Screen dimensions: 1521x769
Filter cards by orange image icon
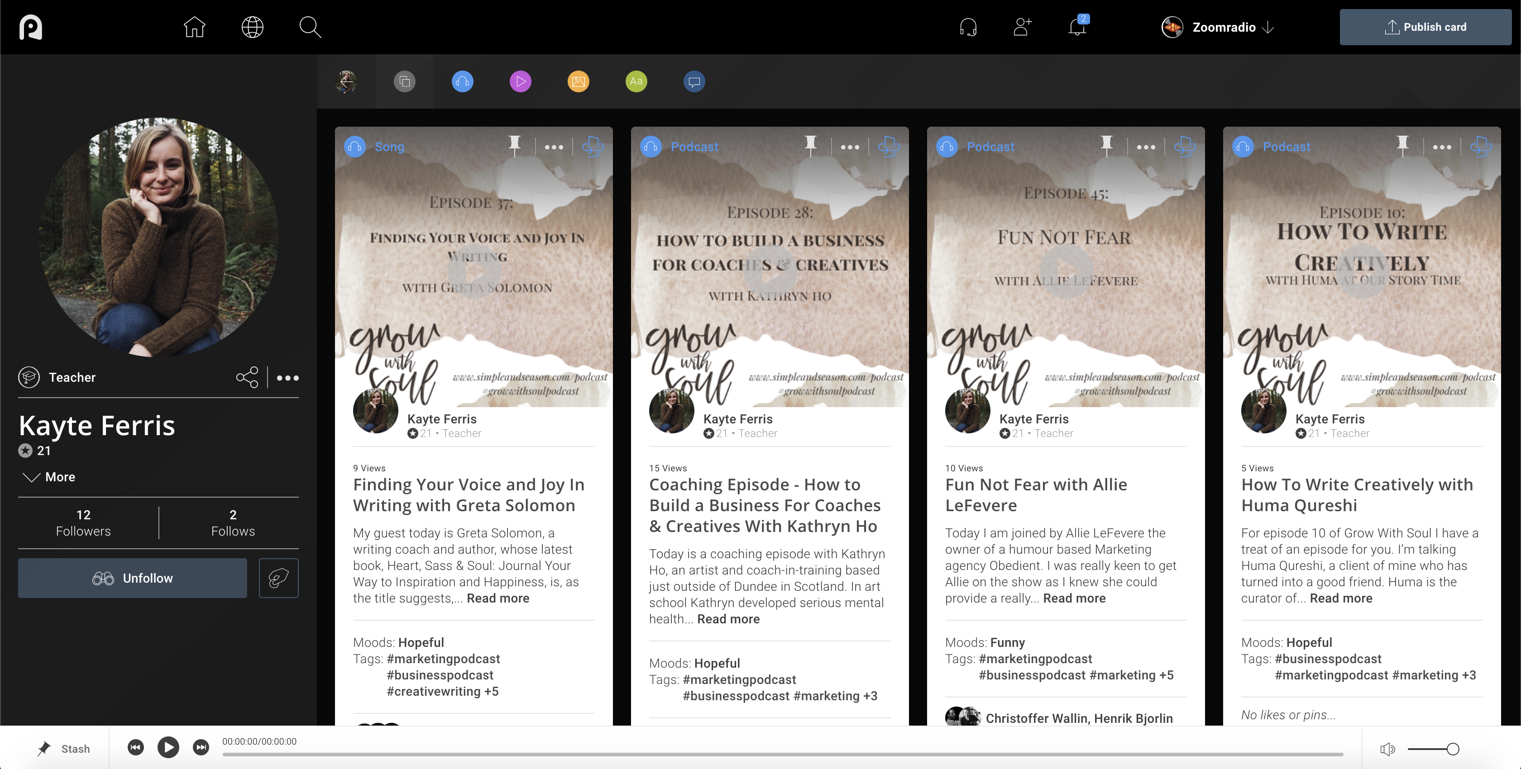point(578,81)
